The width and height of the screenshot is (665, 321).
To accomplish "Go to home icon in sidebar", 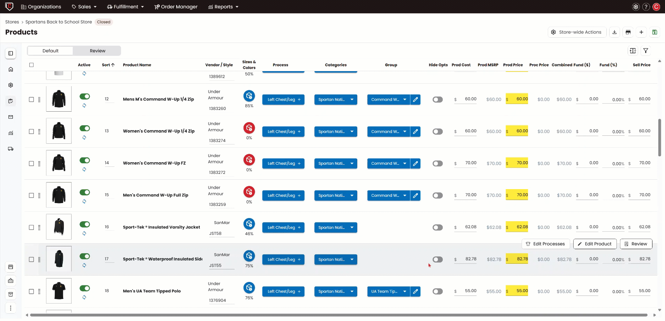I will coord(11,69).
